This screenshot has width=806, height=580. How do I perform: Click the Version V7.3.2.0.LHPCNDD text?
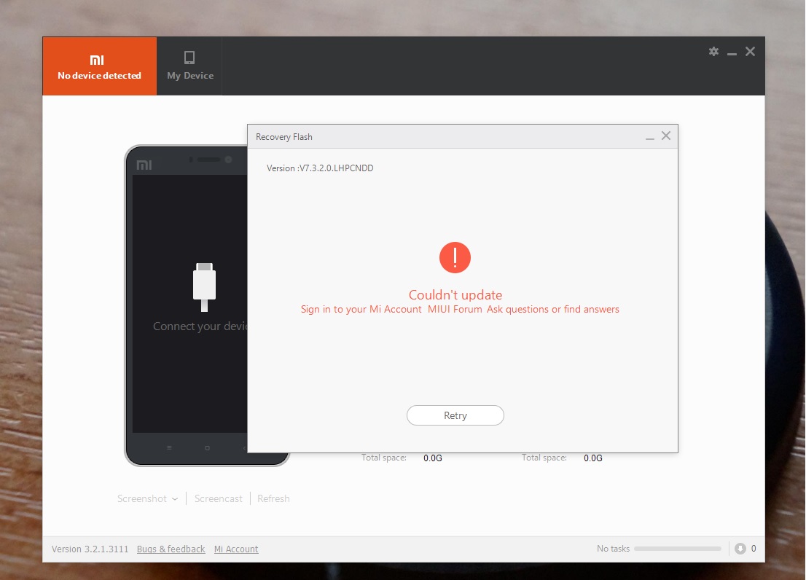pos(320,168)
